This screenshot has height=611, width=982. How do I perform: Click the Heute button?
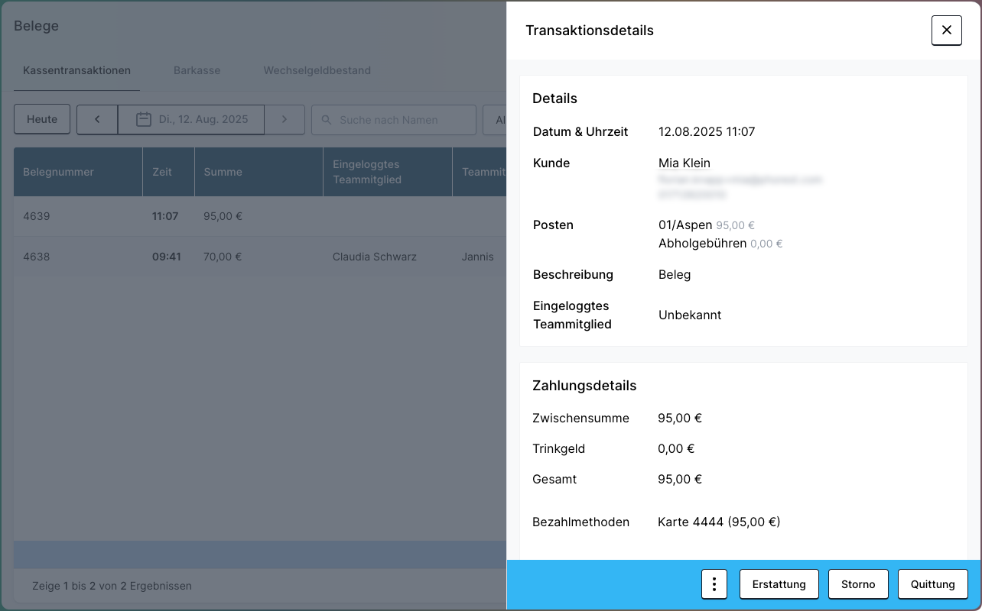[x=42, y=120]
